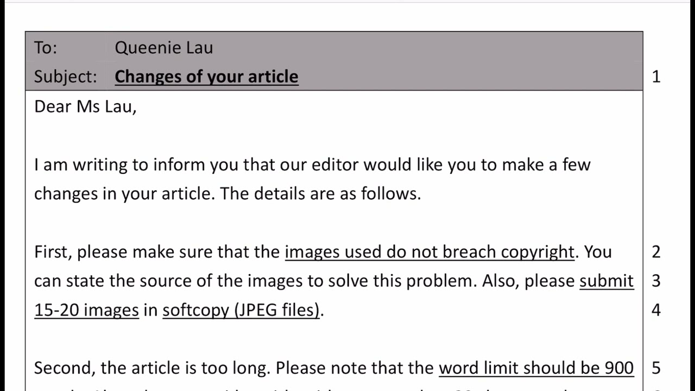Click the text "The details are as follows."
This screenshot has width=695, height=391.
pos(320,193)
